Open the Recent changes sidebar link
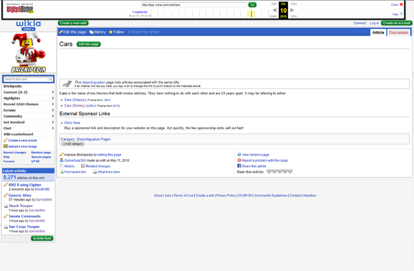 coord(15,153)
